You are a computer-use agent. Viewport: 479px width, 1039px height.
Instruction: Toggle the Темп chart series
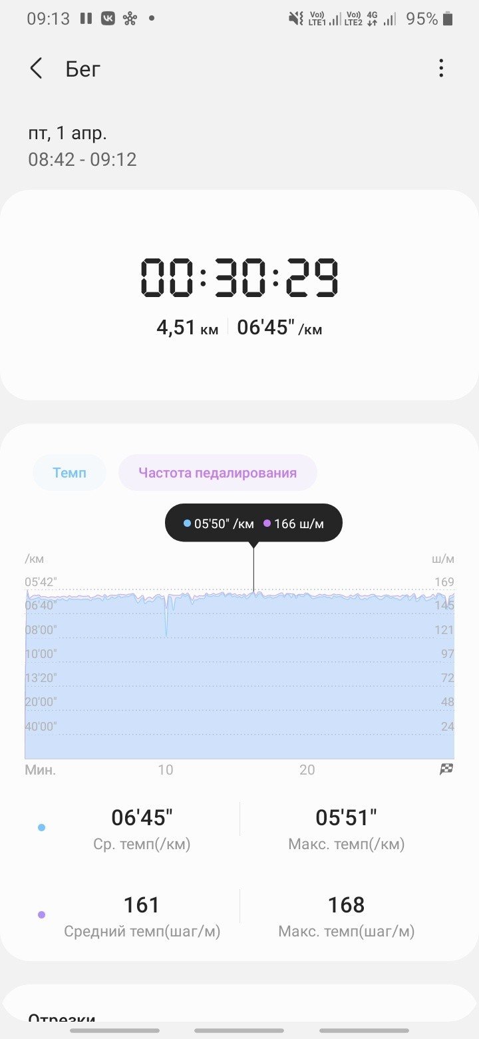click(x=69, y=473)
